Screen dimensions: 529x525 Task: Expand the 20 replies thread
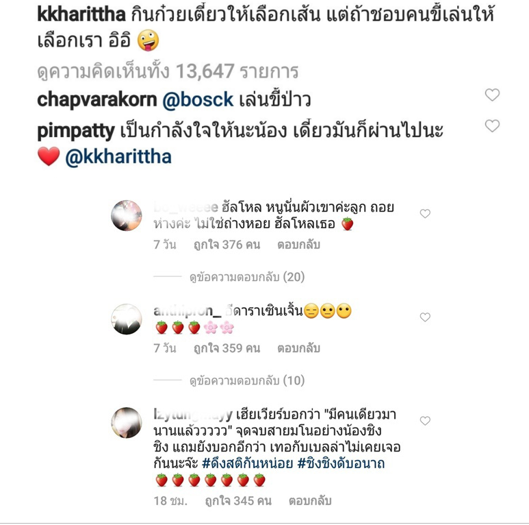click(247, 277)
